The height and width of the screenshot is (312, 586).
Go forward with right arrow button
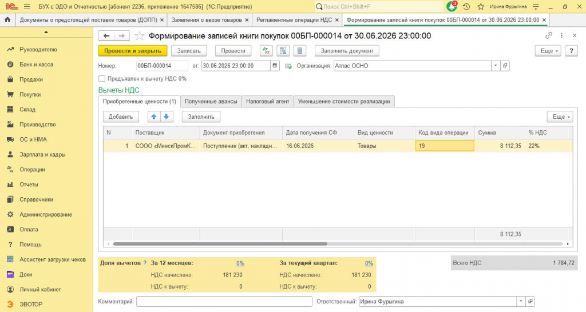(x=122, y=36)
